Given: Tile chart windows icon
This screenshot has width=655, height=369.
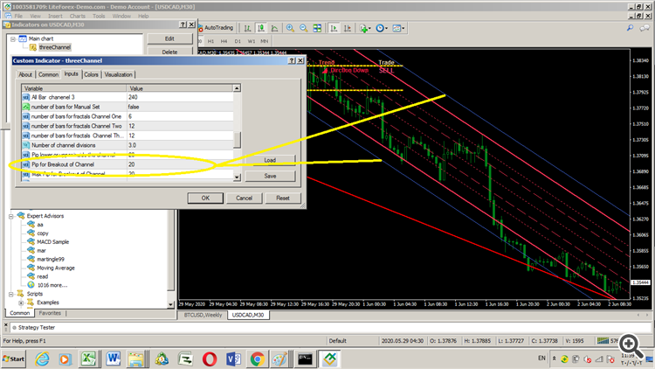Looking at the screenshot, I should coord(318,28).
